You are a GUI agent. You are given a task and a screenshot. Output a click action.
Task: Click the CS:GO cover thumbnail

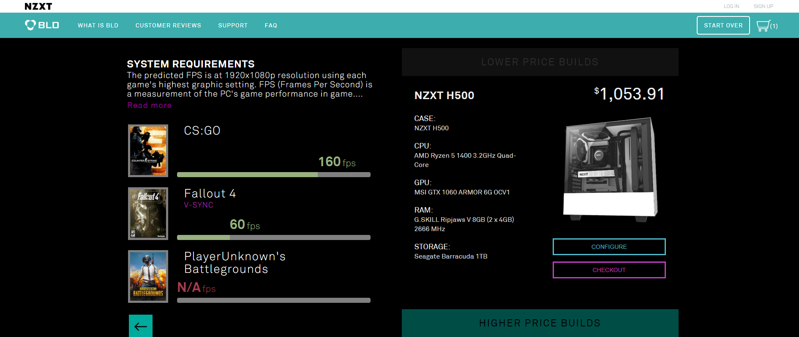point(148,151)
